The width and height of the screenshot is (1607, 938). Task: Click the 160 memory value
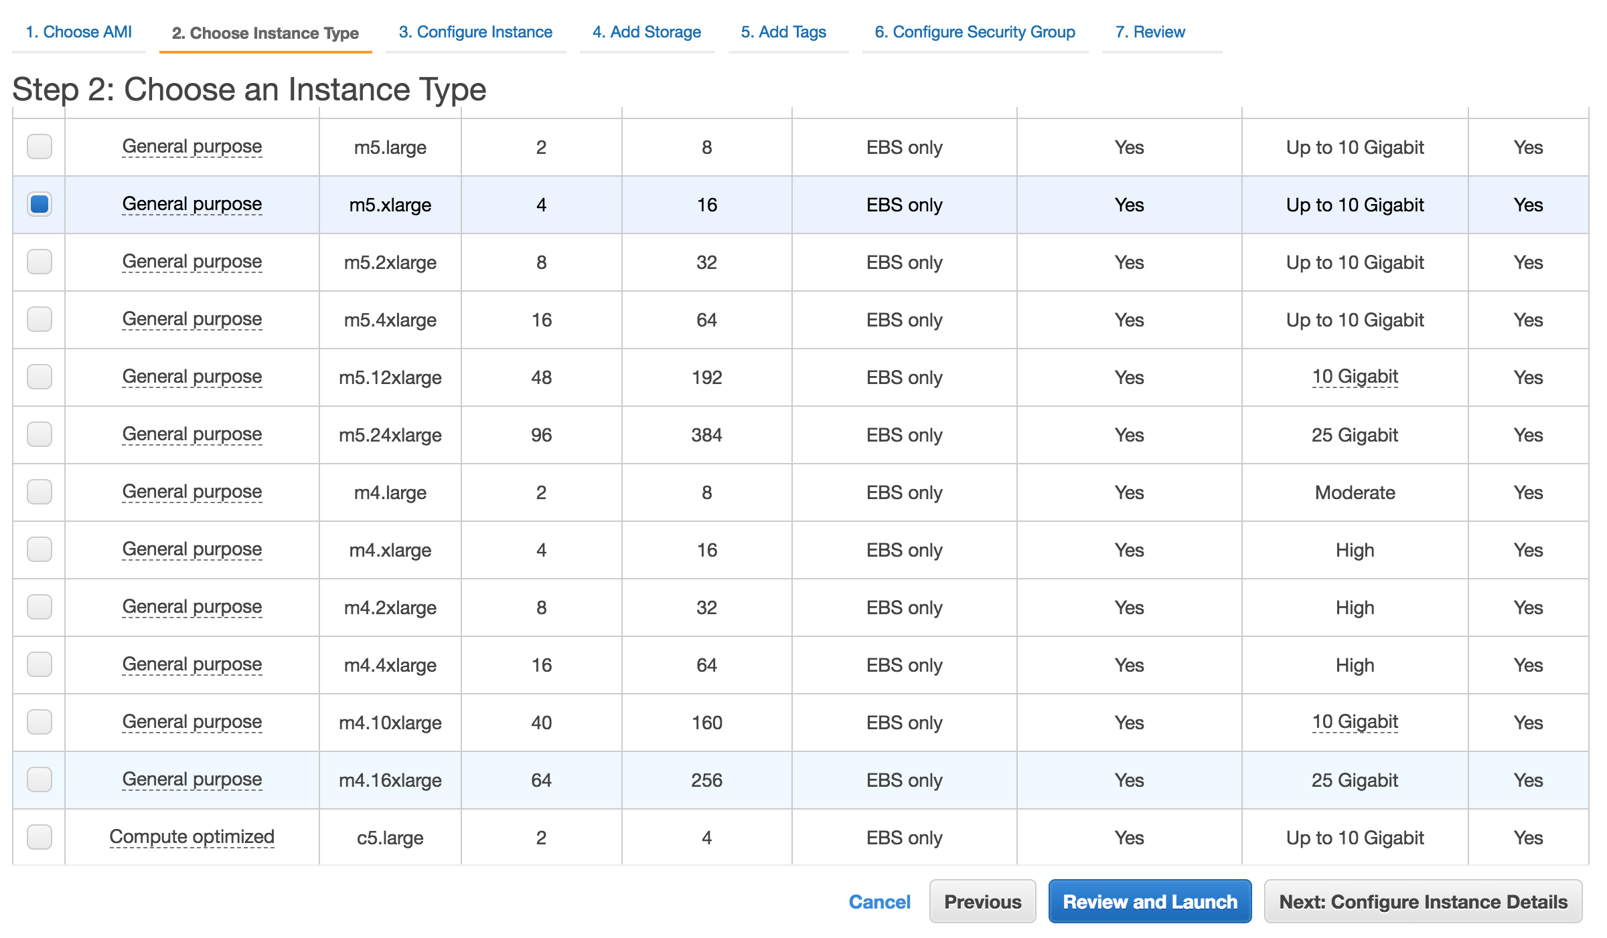[707, 723]
